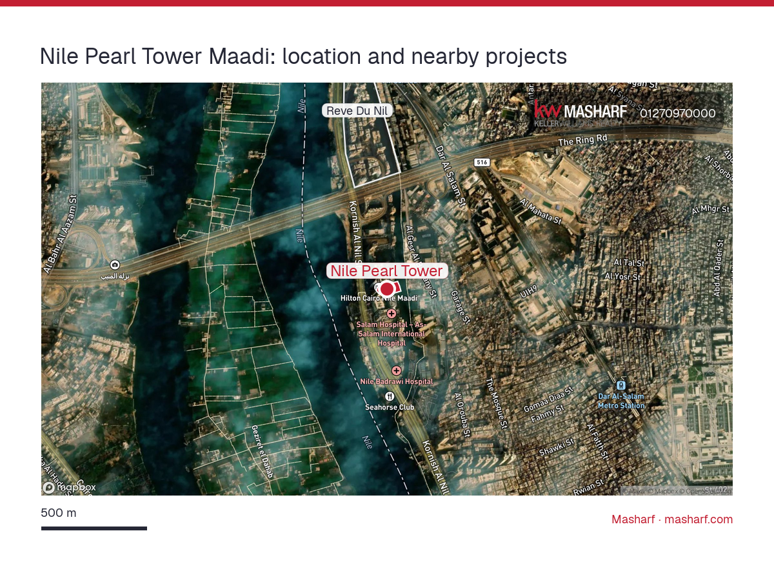Click the Dar Al-Salam Metro Station icon
The height and width of the screenshot is (582, 774).
coord(621,385)
